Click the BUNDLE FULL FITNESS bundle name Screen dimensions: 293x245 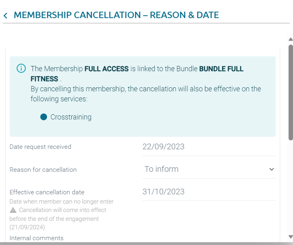pyautogui.click(x=221, y=69)
